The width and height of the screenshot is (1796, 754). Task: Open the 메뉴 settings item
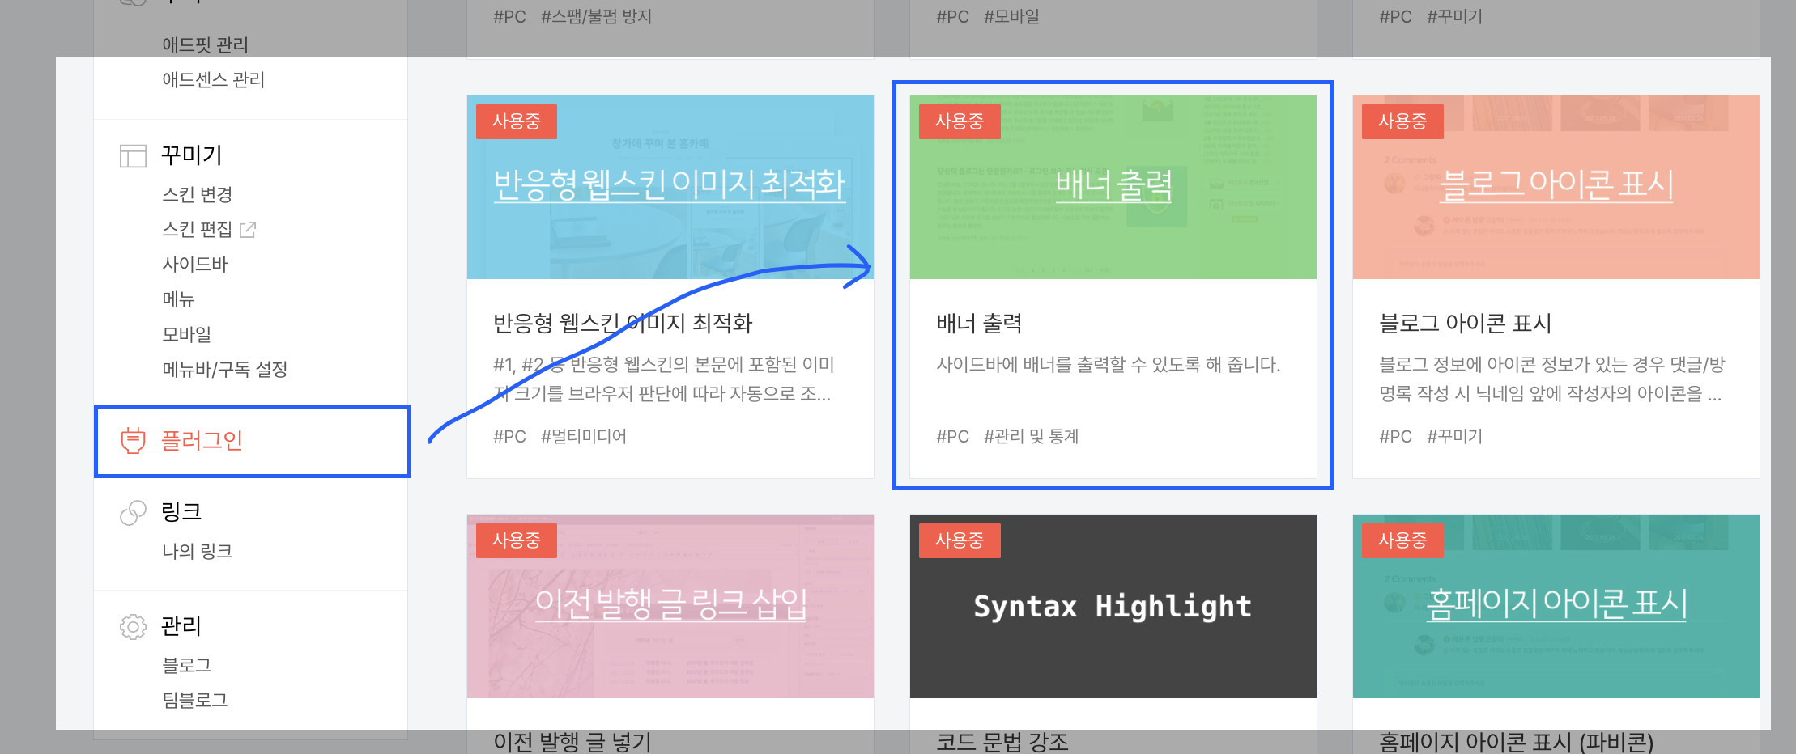pos(178,299)
